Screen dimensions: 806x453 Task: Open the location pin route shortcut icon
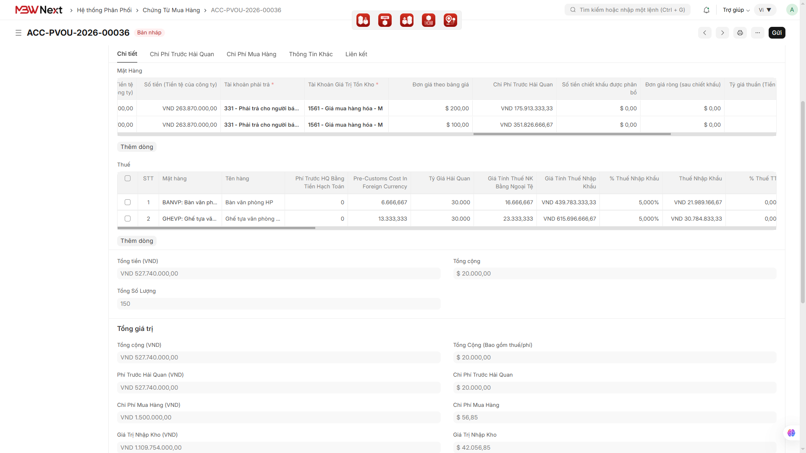450,20
